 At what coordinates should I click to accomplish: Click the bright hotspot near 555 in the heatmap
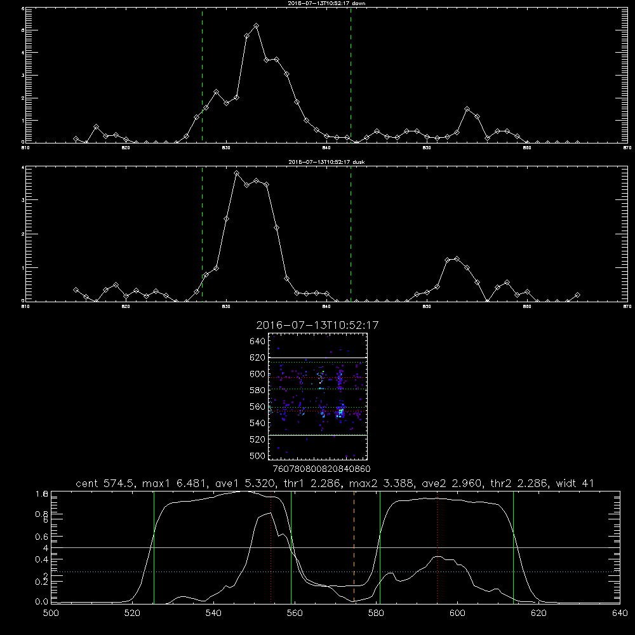[x=341, y=412]
